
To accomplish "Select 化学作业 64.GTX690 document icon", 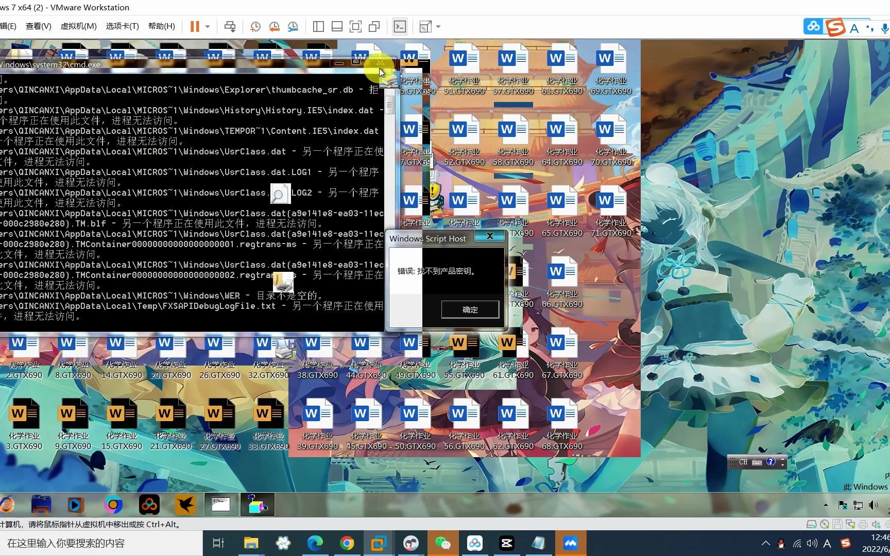I will click(x=562, y=141).
